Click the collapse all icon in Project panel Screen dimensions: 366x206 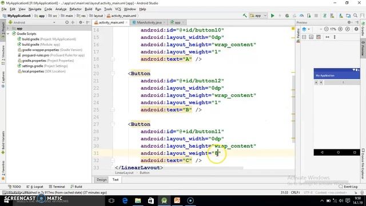pos(73,22)
